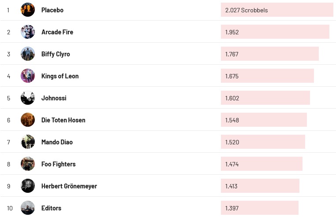Open the 1.474 bar for Foo Fighters
This screenshot has width=336, height=217.
pos(261,164)
